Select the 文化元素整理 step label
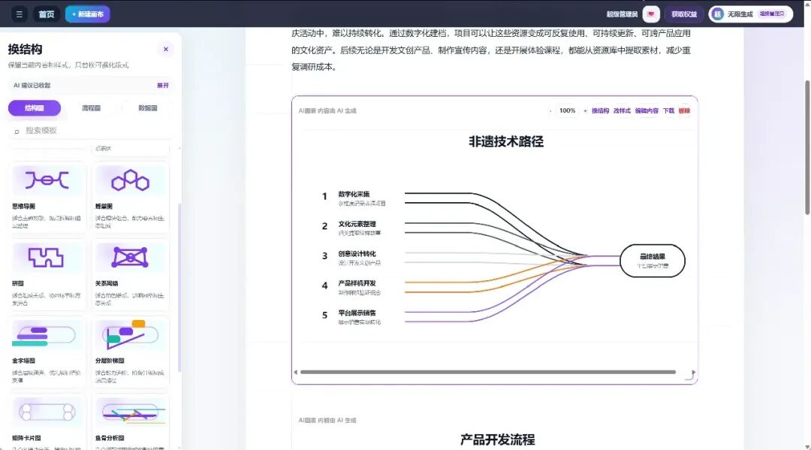The height and width of the screenshot is (450, 811). point(357,224)
